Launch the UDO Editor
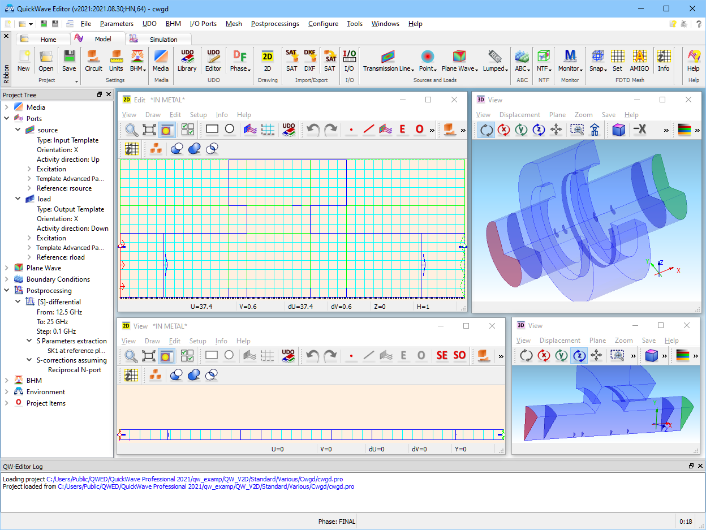706x530 pixels. 213,61
